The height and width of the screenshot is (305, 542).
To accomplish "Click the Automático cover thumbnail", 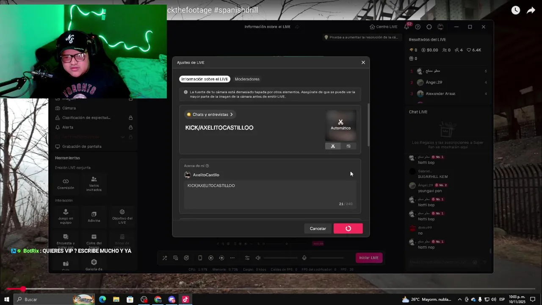I will point(340,125).
